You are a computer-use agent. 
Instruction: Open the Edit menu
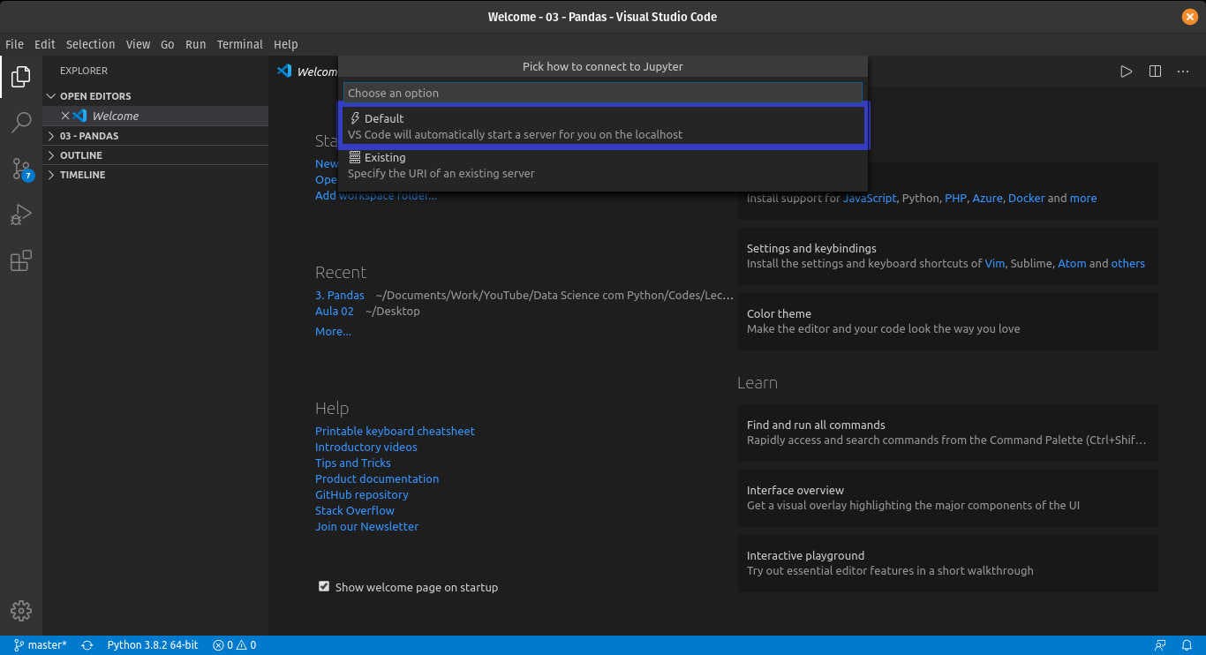click(x=45, y=44)
